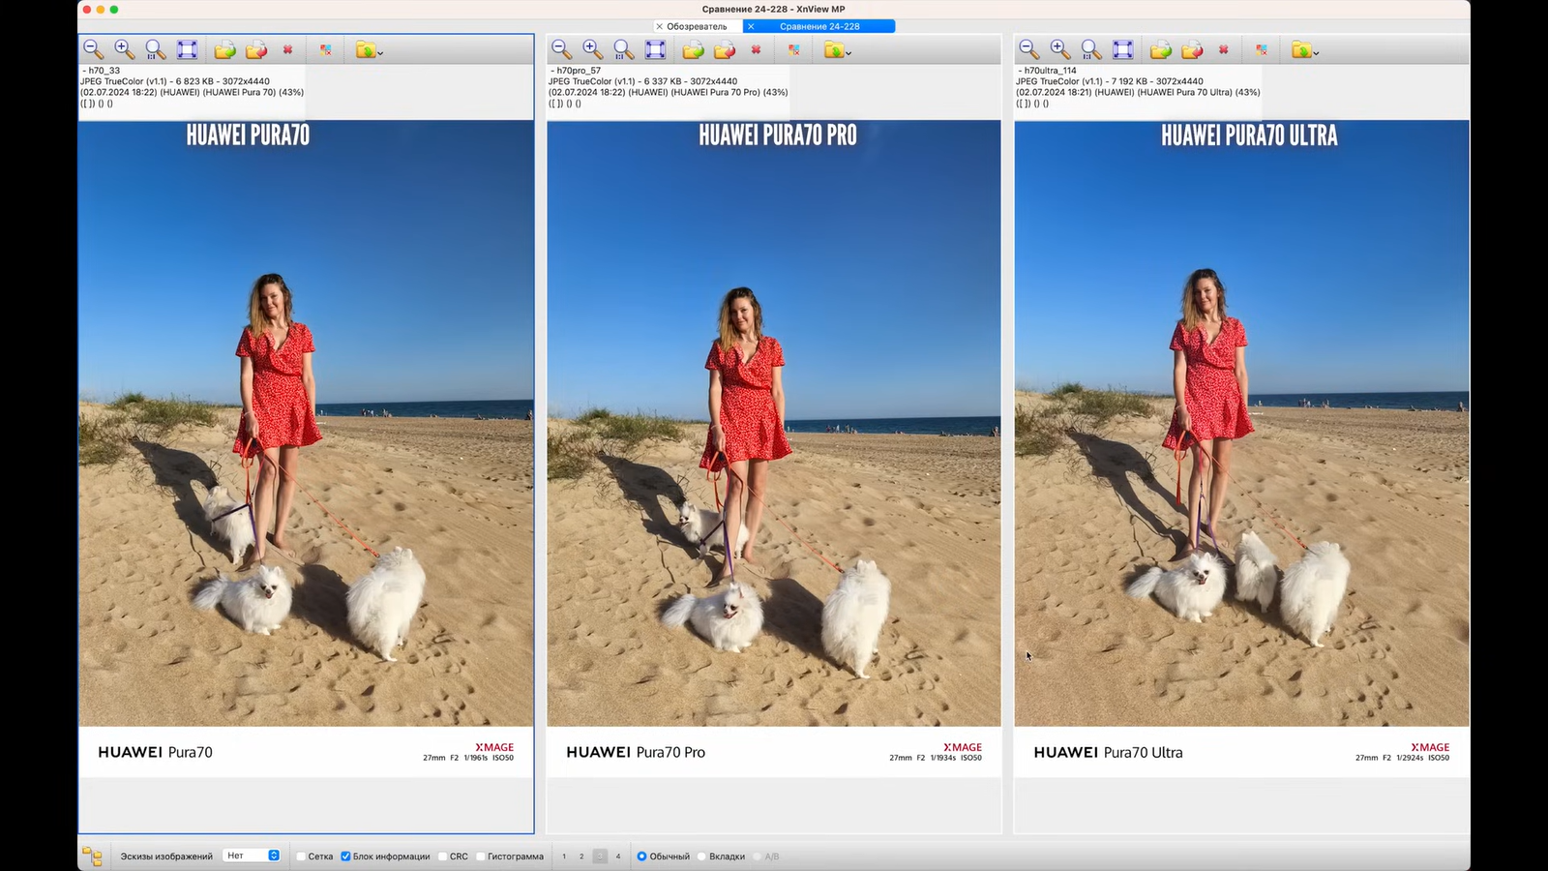The image size is (1548, 871).
Task: Select layout with 4 panels
Action: 618,856
